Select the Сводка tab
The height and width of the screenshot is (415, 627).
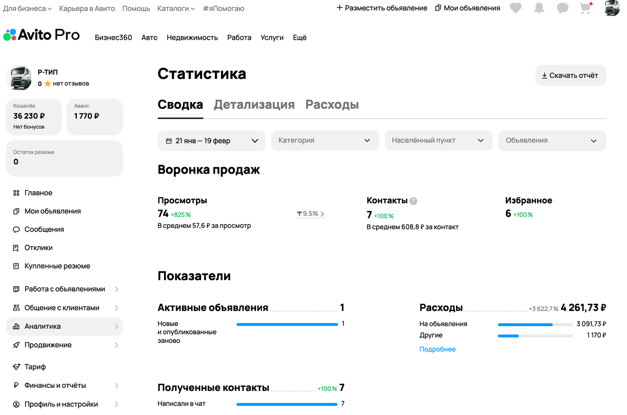pyautogui.click(x=180, y=105)
